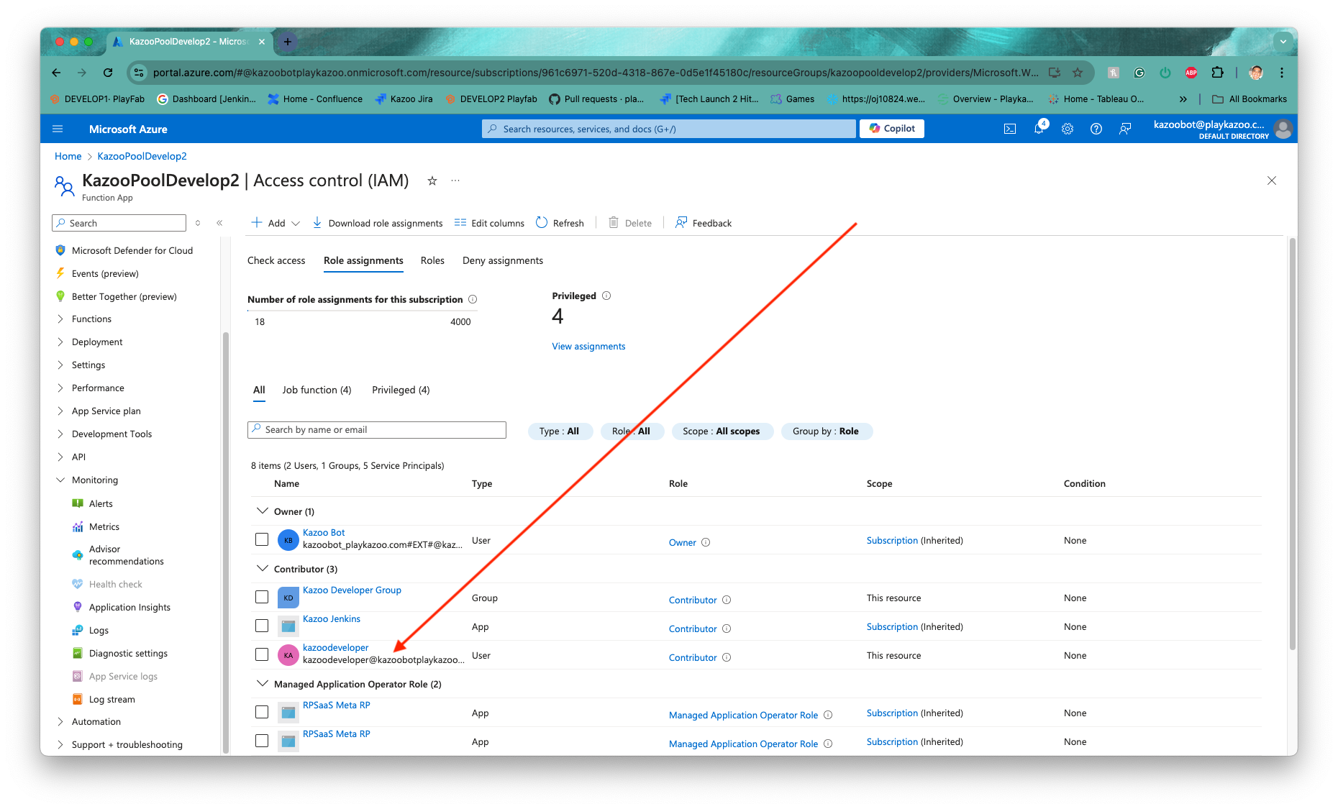This screenshot has width=1338, height=809.
Task: Open Log stream under Monitoring
Action: coord(113,698)
